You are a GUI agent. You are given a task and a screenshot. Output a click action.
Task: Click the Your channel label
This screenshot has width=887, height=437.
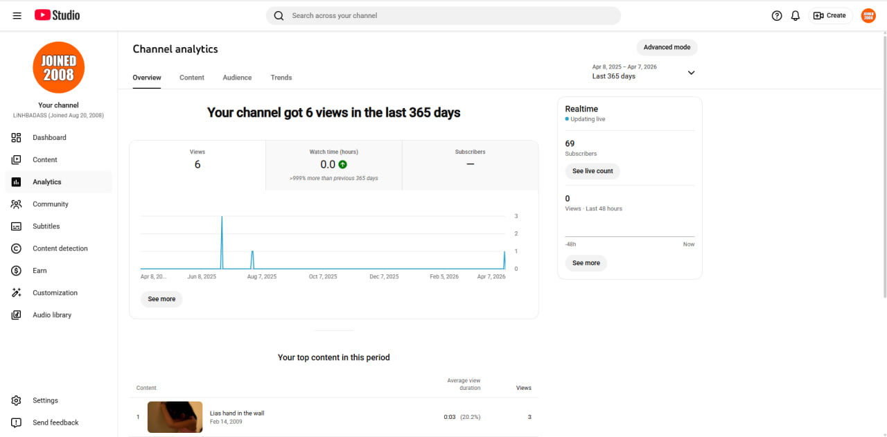tap(58, 105)
